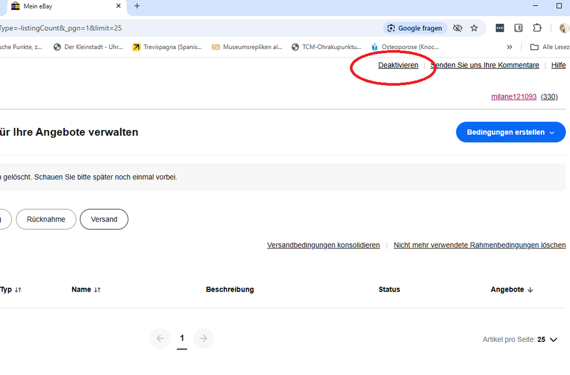
Task: Open the Artikel pro Seite dropdown
Action: click(x=547, y=340)
